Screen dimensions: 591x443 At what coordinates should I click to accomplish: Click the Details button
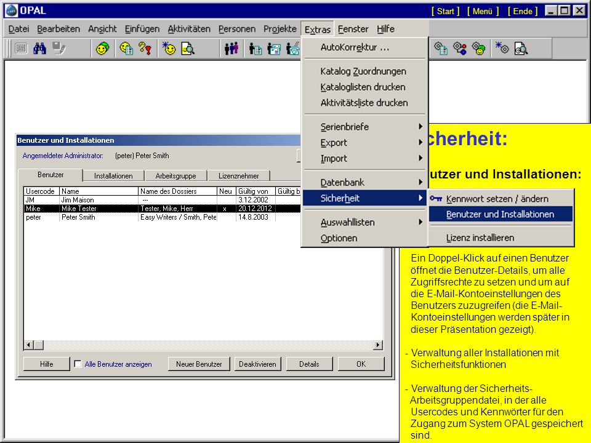point(309,364)
